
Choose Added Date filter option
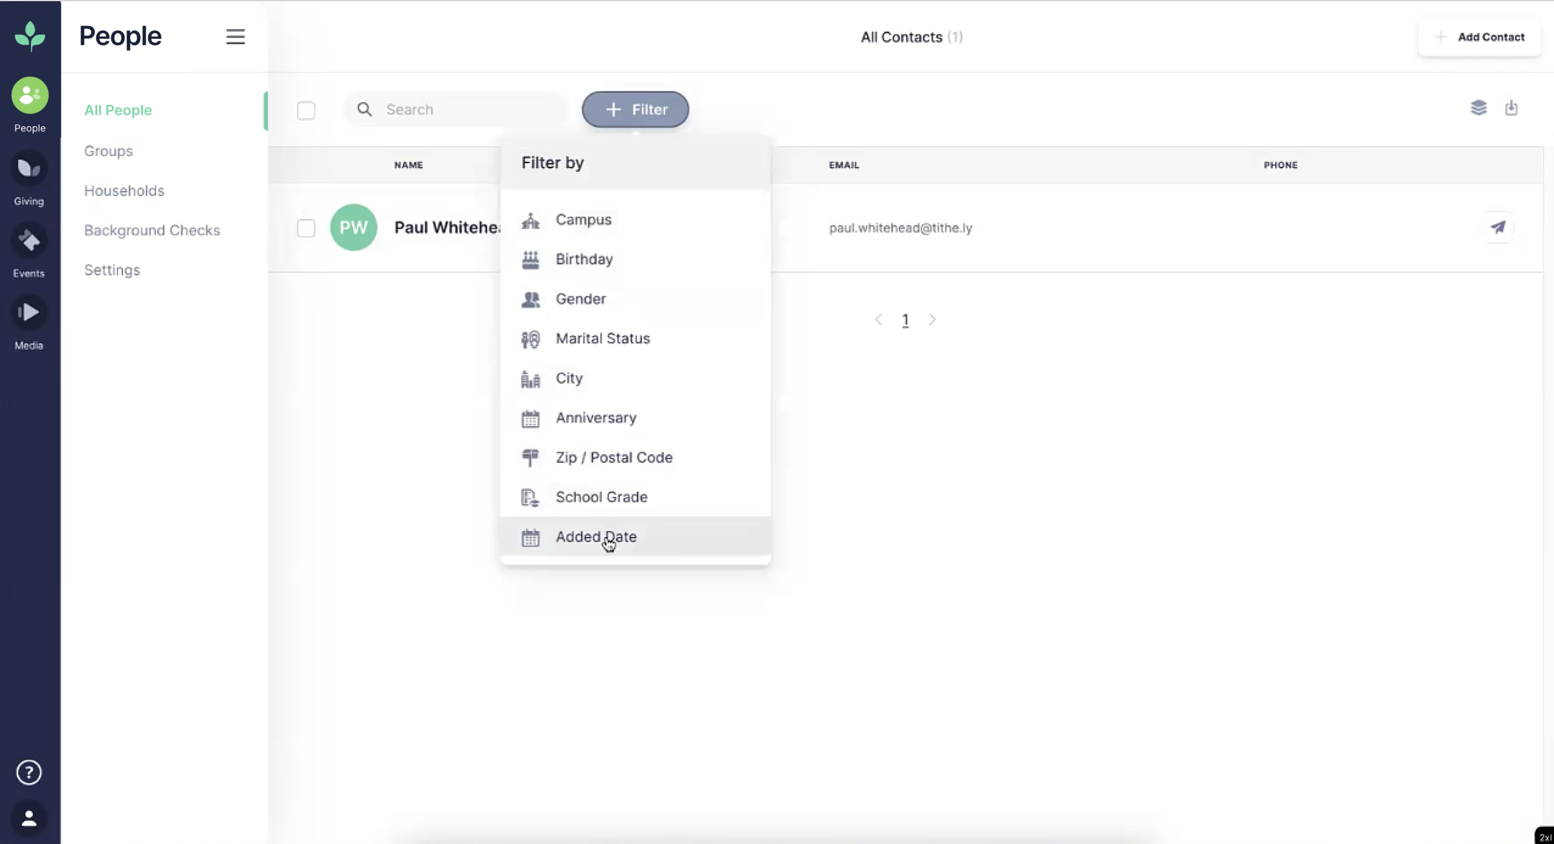(596, 537)
